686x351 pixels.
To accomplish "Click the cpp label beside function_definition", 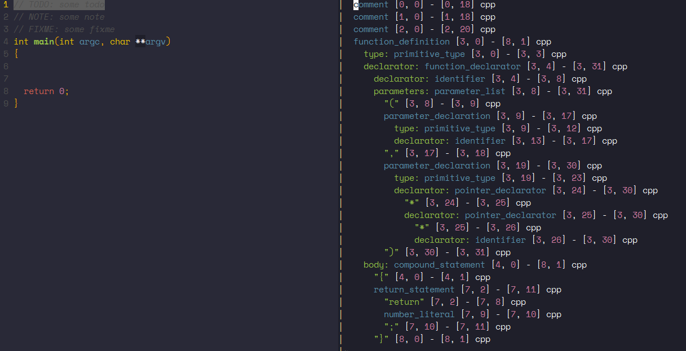I will [x=543, y=41].
